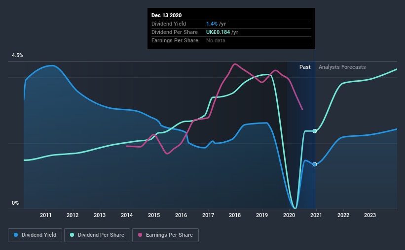Toggle the Dividend Per Share legend button

point(97,235)
